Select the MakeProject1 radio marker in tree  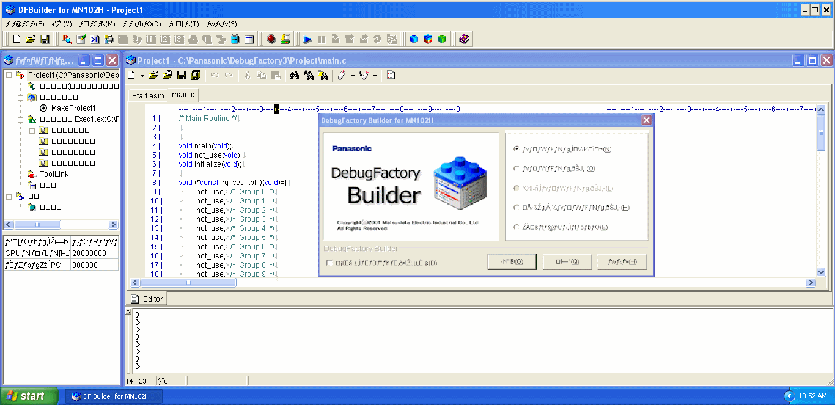(43, 108)
